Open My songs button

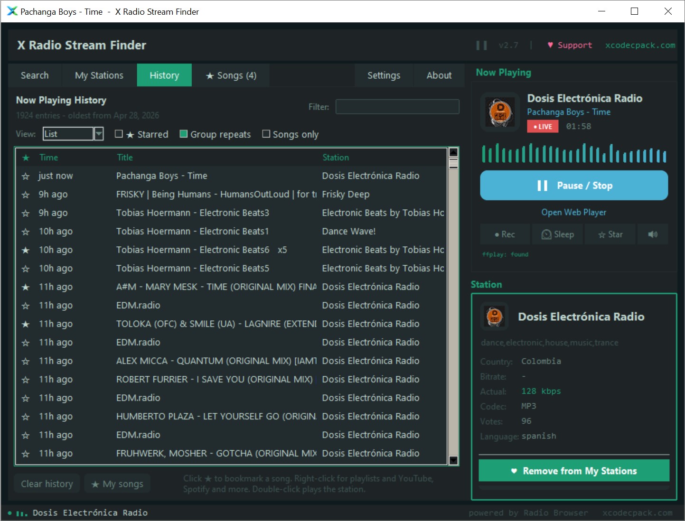(117, 484)
